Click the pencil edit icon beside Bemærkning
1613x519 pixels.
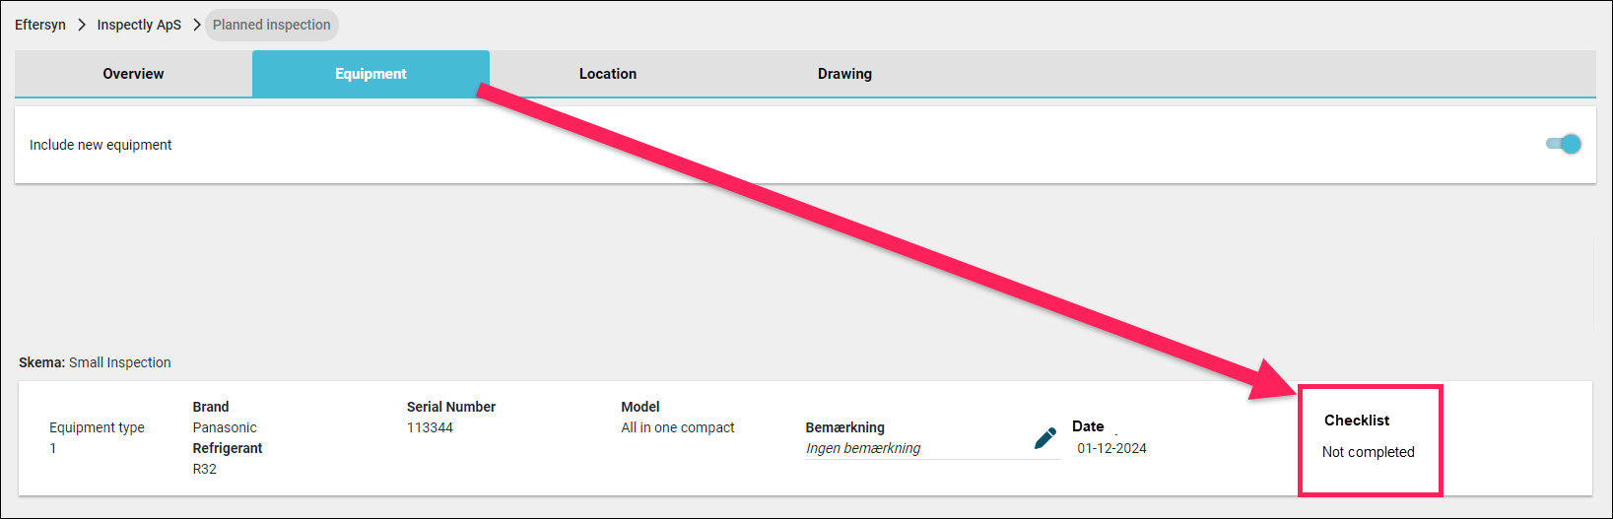pos(1045,438)
